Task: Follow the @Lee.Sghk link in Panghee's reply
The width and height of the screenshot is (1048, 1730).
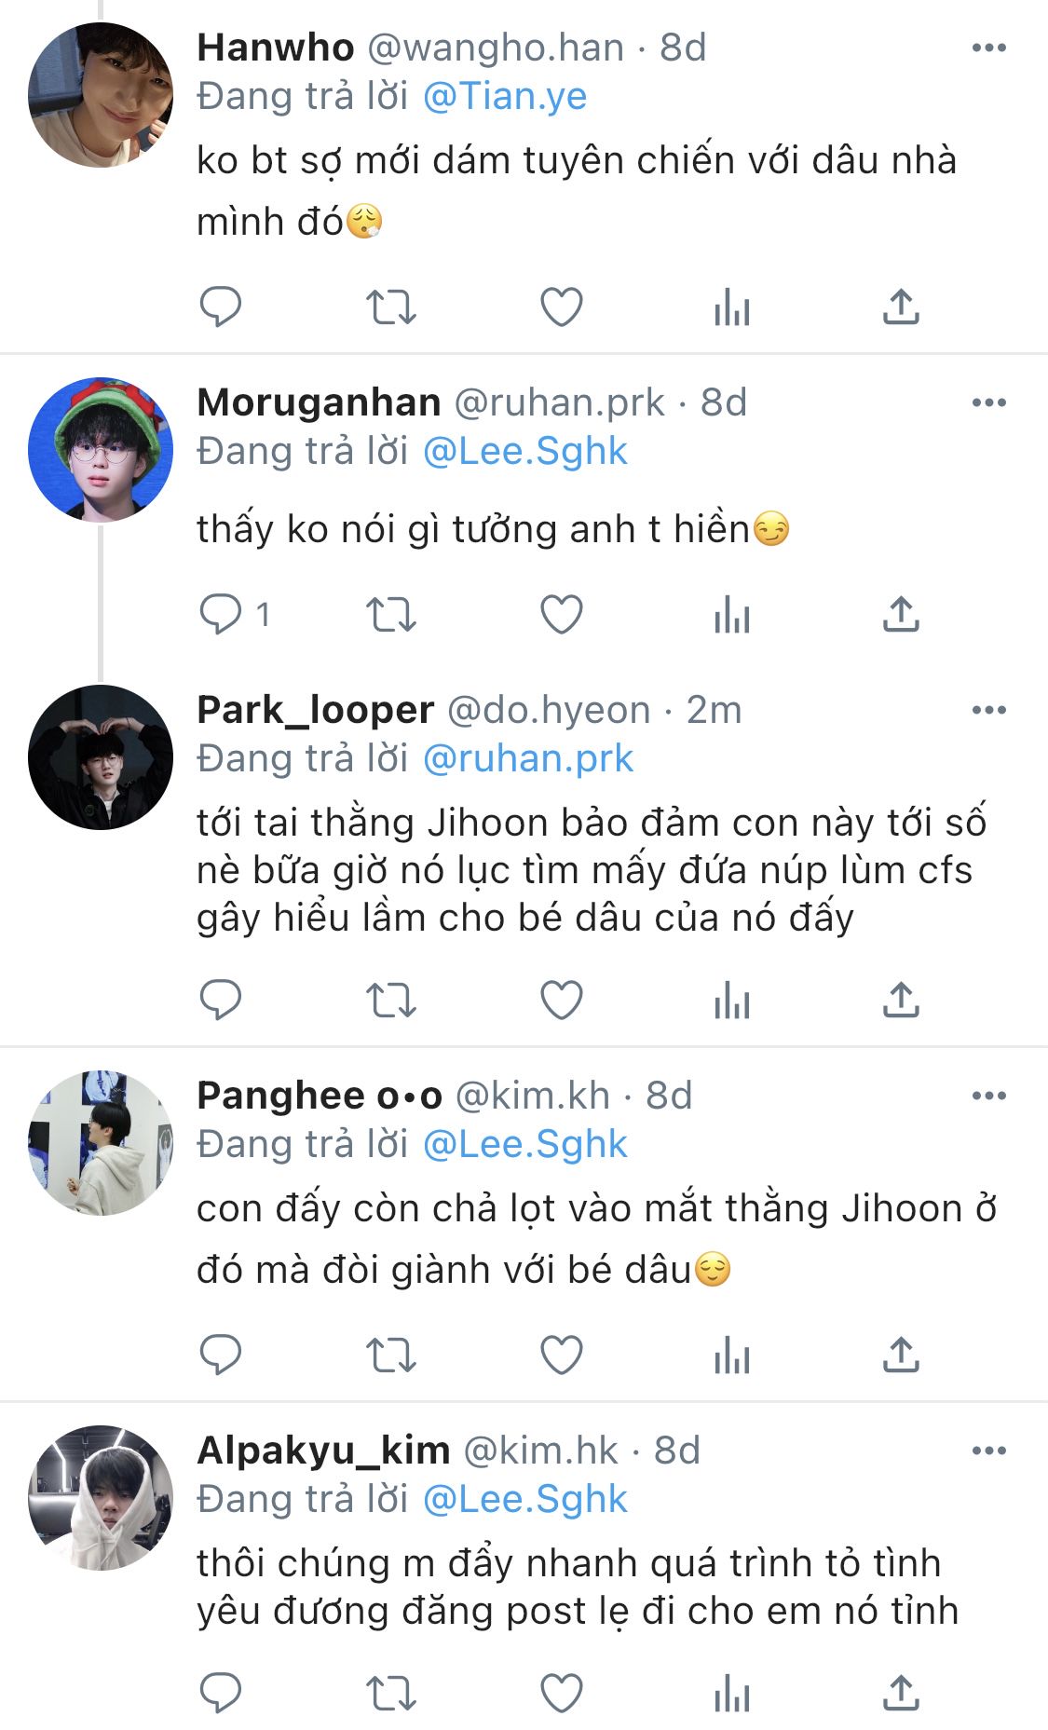Action: [525, 1145]
